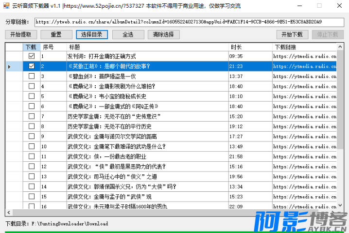Image resolution: width=349 pixels, height=233 pixels.
Task: Click the table's horizontal scrollbar
Action: [170, 213]
